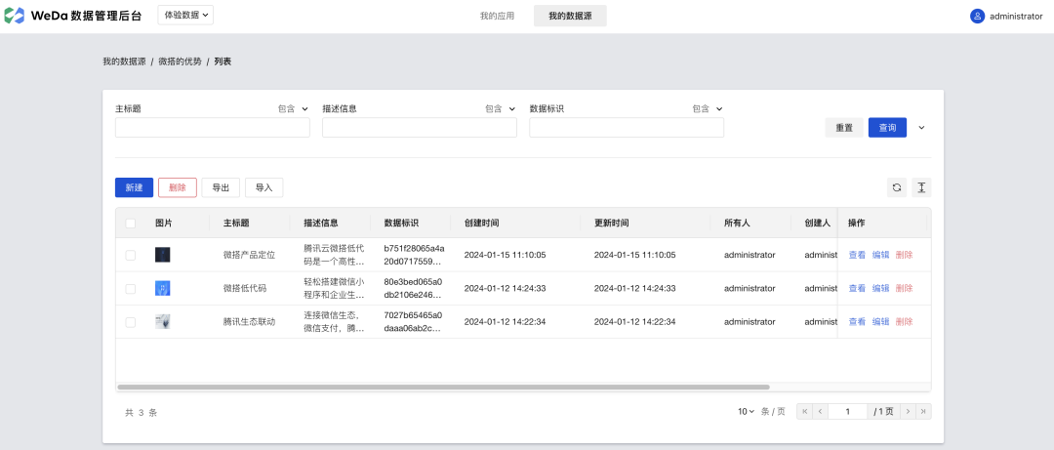Click description cell starting 轻松搭建微信小
The height and width of the screenshot is (450, 1054).
[x=334, y=288]
